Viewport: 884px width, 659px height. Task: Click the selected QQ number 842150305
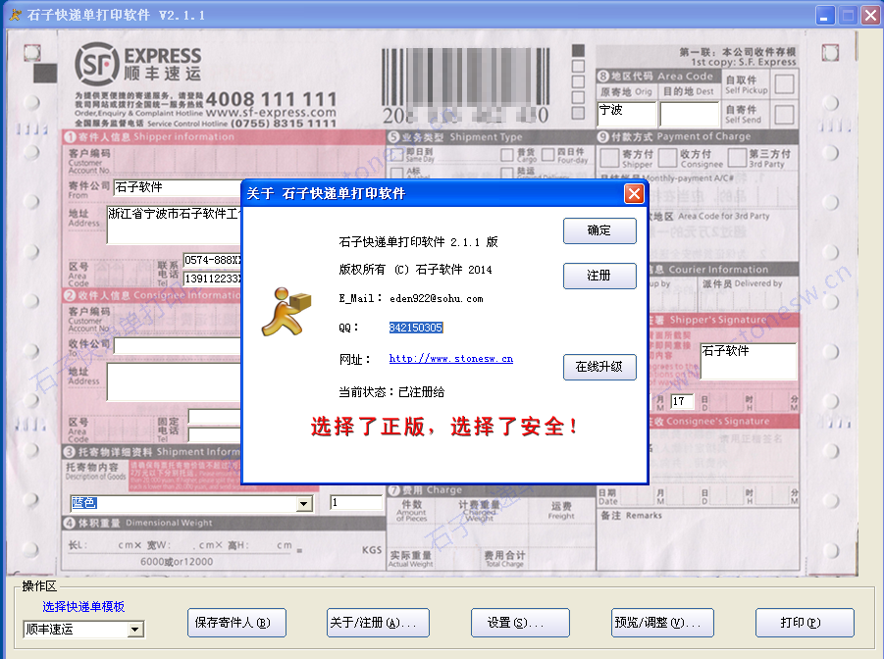416,328
